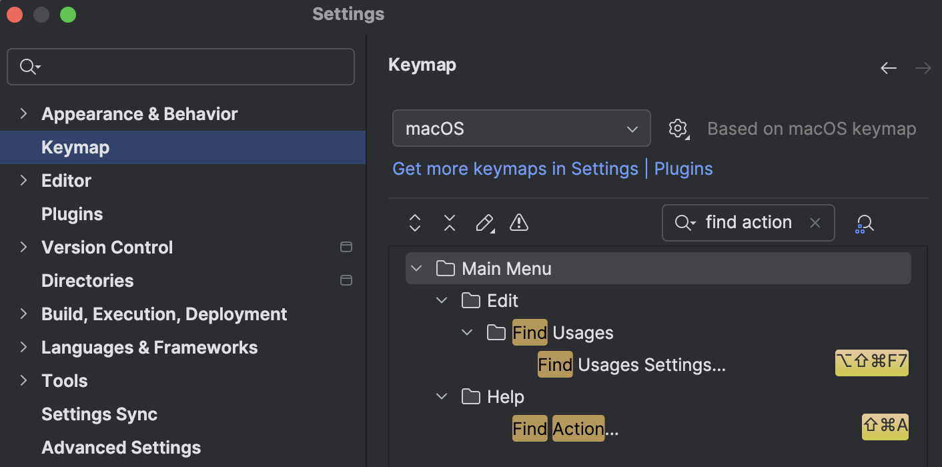Screen dimensions: 942x467
Task: Click the Version Control sidebar indicator icon
Action: pyautogui.click(x=346, y=247)
